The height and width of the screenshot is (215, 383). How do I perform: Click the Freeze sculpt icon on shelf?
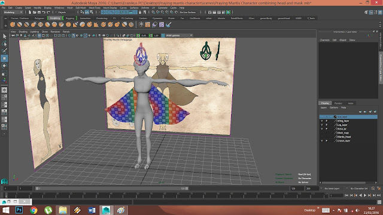click(x=141, y=24)
